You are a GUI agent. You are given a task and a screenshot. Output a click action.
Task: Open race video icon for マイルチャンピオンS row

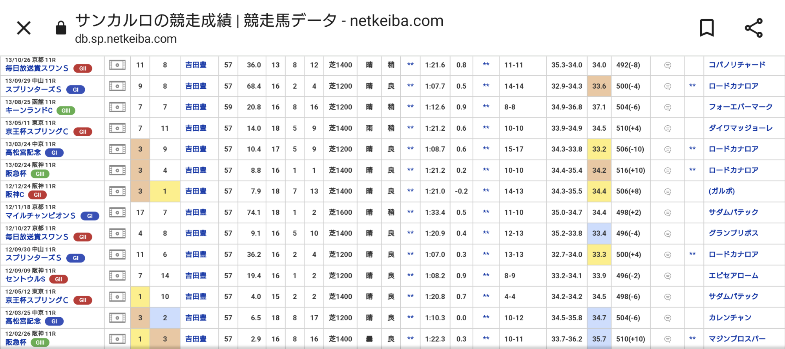[x=117, y=212]
